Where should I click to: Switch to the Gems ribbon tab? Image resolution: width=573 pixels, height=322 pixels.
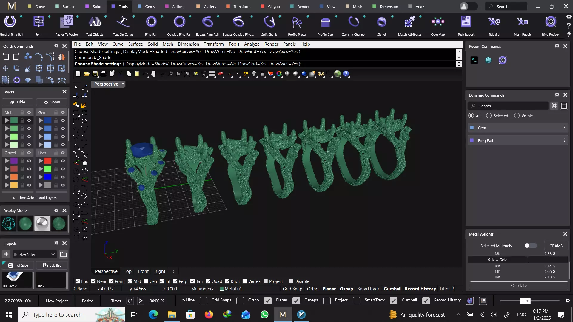click(x=146, y=7)
